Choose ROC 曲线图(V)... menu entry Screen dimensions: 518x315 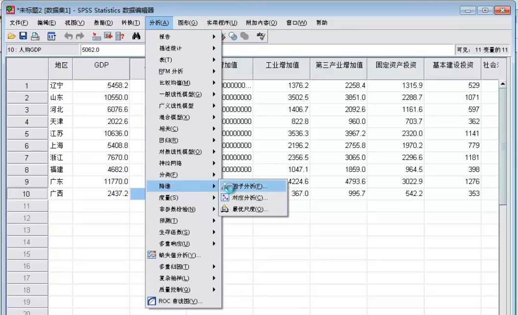click(x=183, y=301)
